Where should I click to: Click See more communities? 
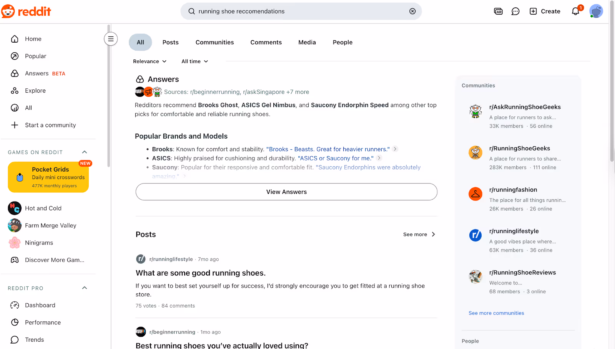496,313
